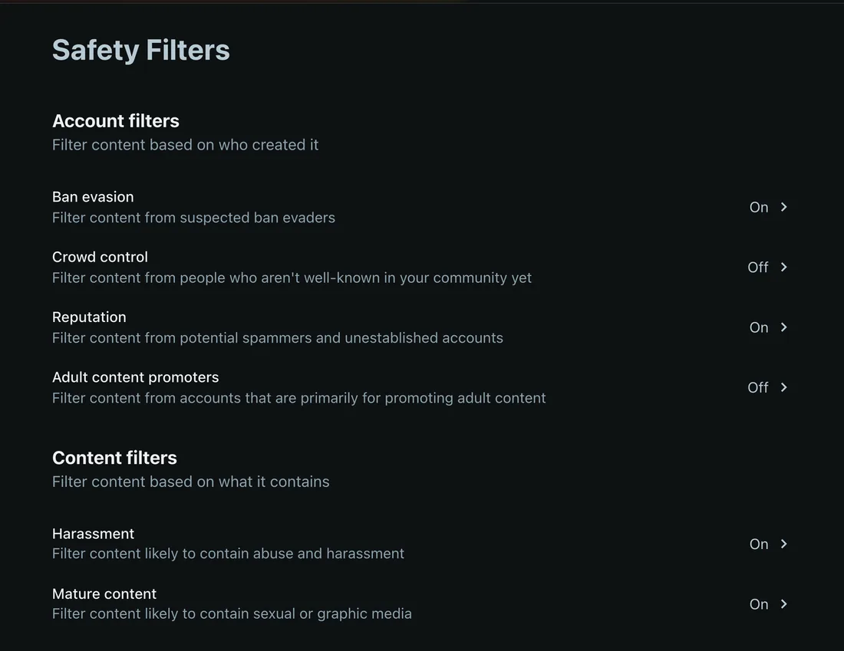Screen dimensions: 844x651
Task: Click the Harassment filter title
Action: [93, 534]
